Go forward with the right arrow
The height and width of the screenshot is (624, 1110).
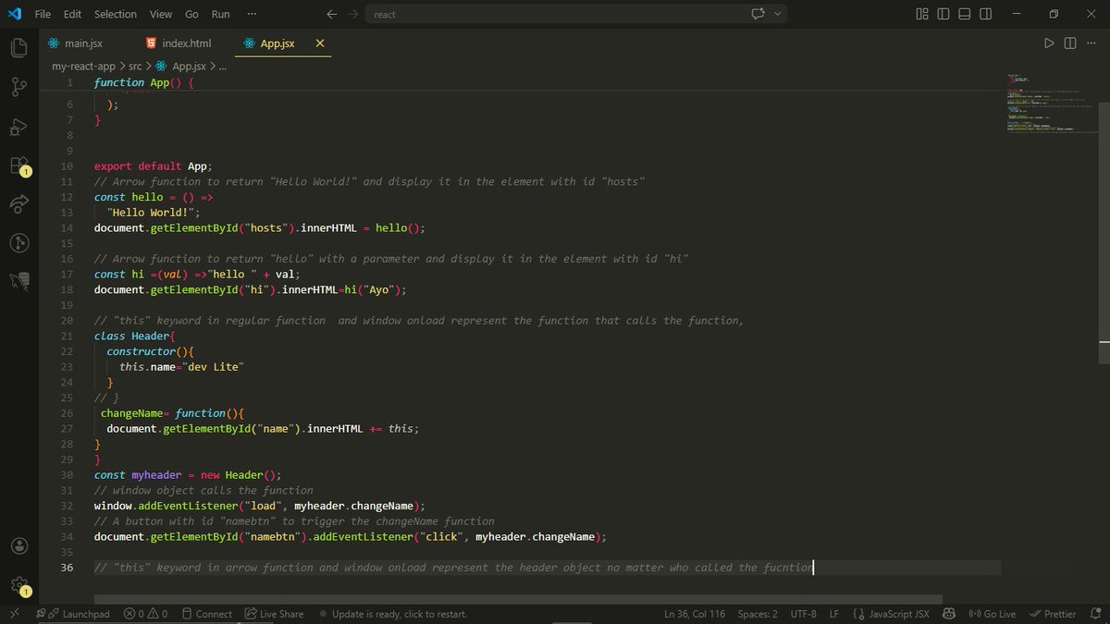[x=353, y=14]
